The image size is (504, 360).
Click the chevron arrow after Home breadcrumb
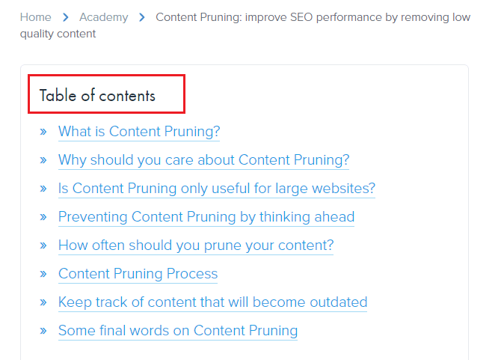[66, 16]
